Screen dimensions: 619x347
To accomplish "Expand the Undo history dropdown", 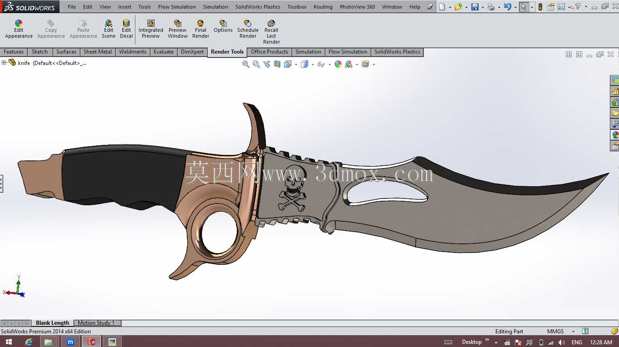I will pos(515,7).
